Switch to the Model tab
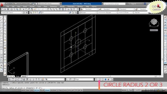 pos(18,76)
